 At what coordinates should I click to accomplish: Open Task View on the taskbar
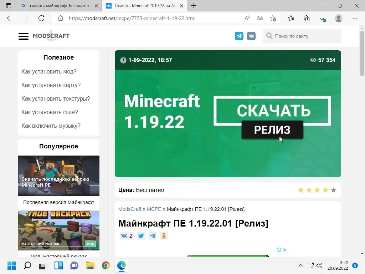pos(43,265)
